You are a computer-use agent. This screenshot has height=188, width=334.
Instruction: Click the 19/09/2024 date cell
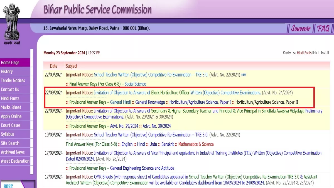tap(54, 135)
